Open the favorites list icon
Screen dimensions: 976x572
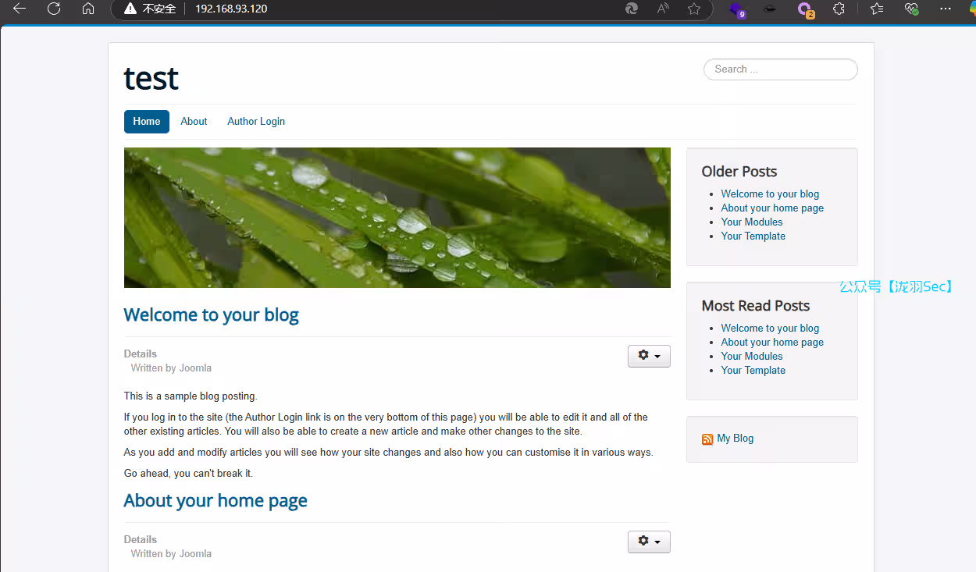coord(877,9)
